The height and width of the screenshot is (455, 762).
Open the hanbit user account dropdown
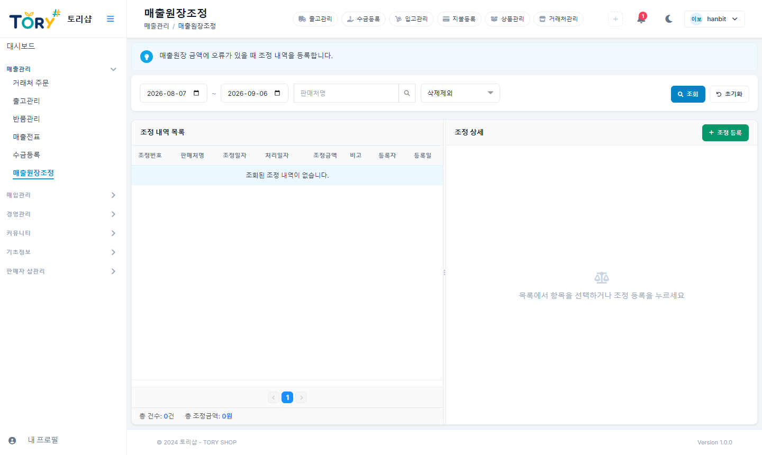pos(714,19)
